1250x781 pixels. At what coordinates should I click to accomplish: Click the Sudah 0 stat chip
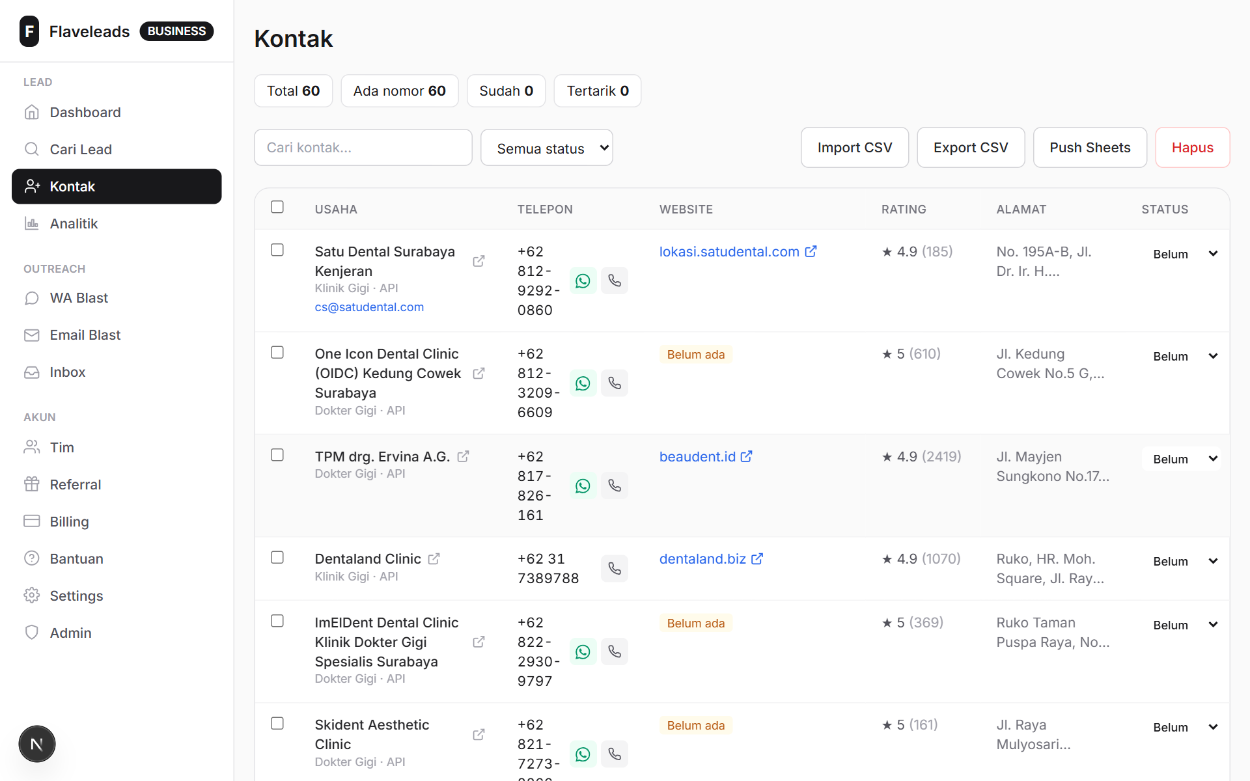[507, 90]
